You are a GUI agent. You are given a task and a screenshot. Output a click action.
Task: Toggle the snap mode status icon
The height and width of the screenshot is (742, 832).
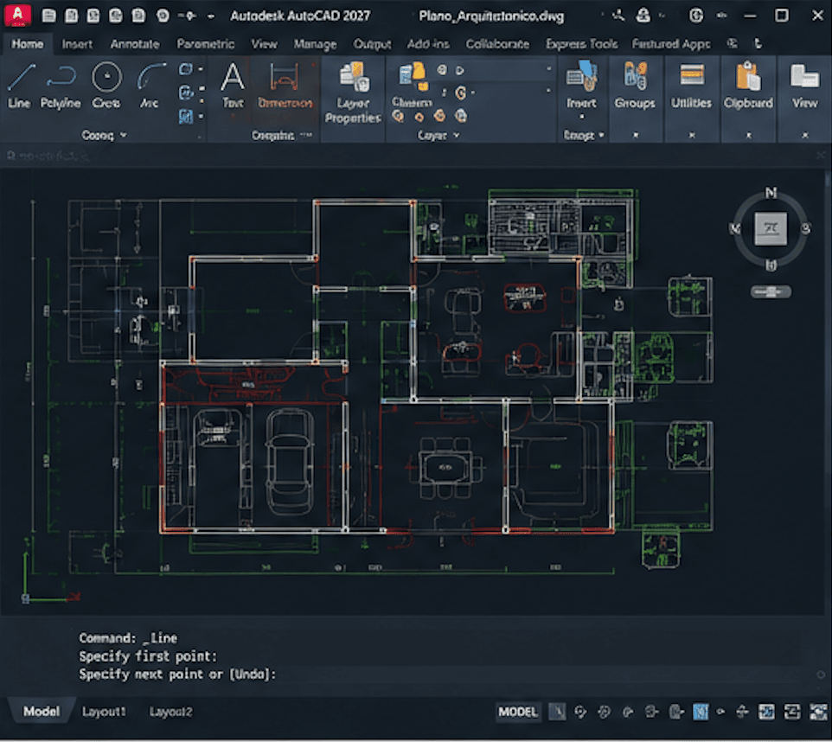click(x=581, y=712)
